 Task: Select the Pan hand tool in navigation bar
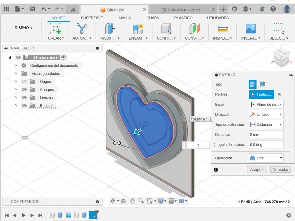click(133, 201)
